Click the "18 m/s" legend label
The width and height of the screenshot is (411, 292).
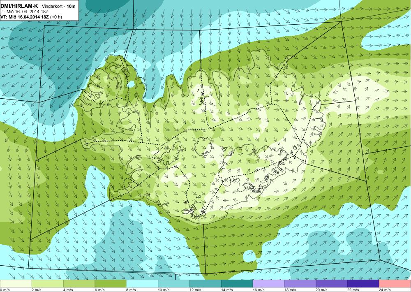290,290
